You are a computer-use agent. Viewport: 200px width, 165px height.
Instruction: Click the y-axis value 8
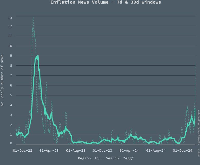tap(11, 66)
